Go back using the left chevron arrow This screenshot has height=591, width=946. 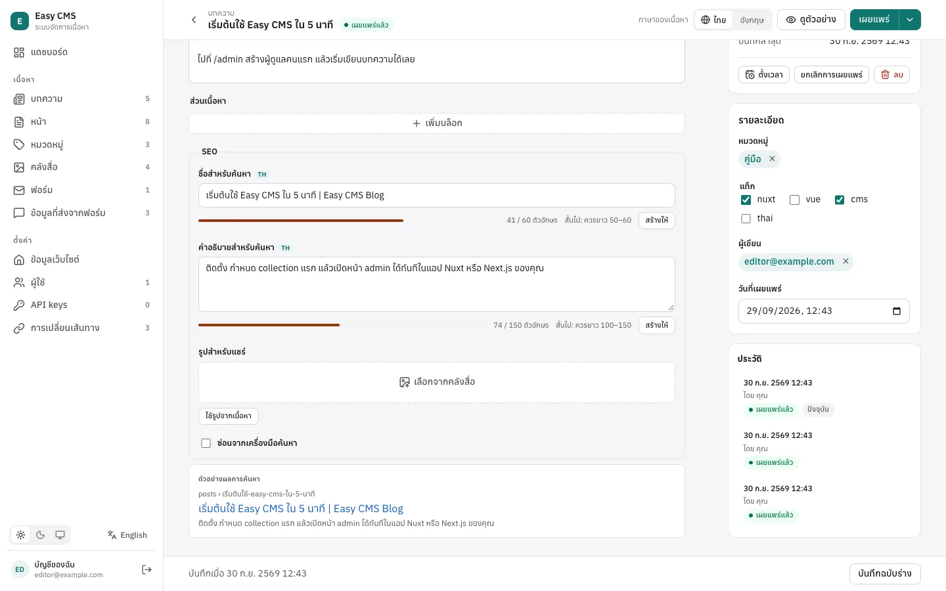(194, 20)
